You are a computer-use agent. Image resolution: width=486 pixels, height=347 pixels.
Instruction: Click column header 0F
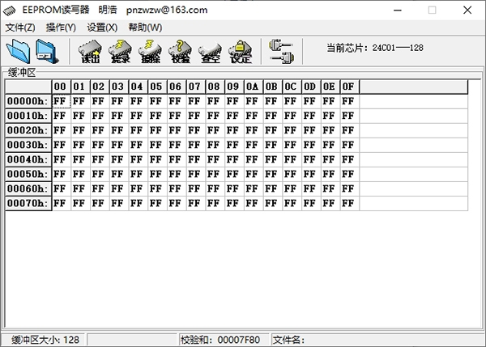349,87
